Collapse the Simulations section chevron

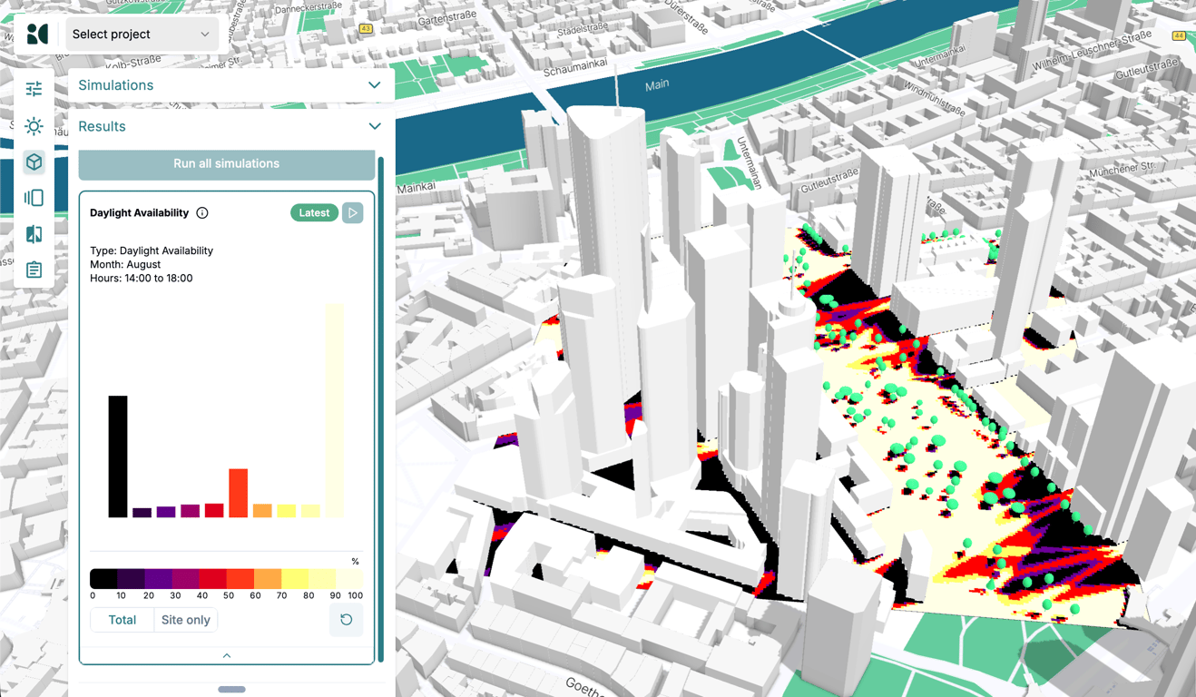[x=375, y=85]
